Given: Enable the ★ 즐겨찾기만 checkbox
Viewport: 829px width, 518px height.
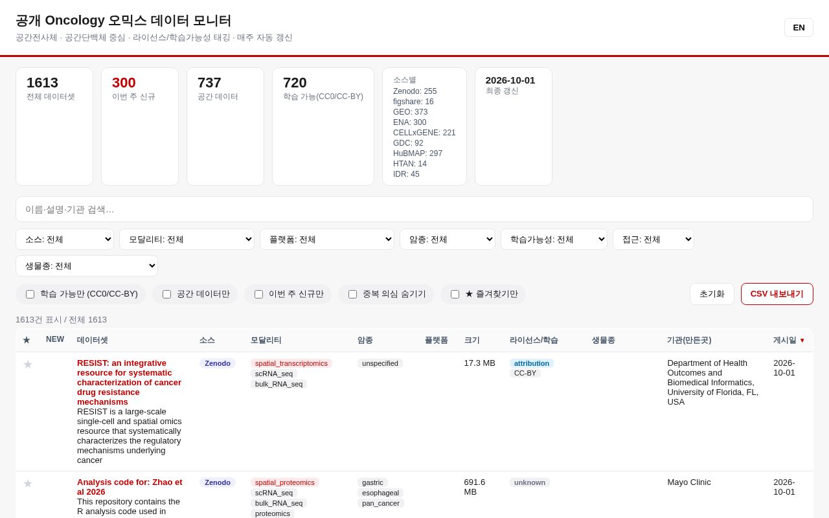Looking at the screenshot, I should point(455,294).
